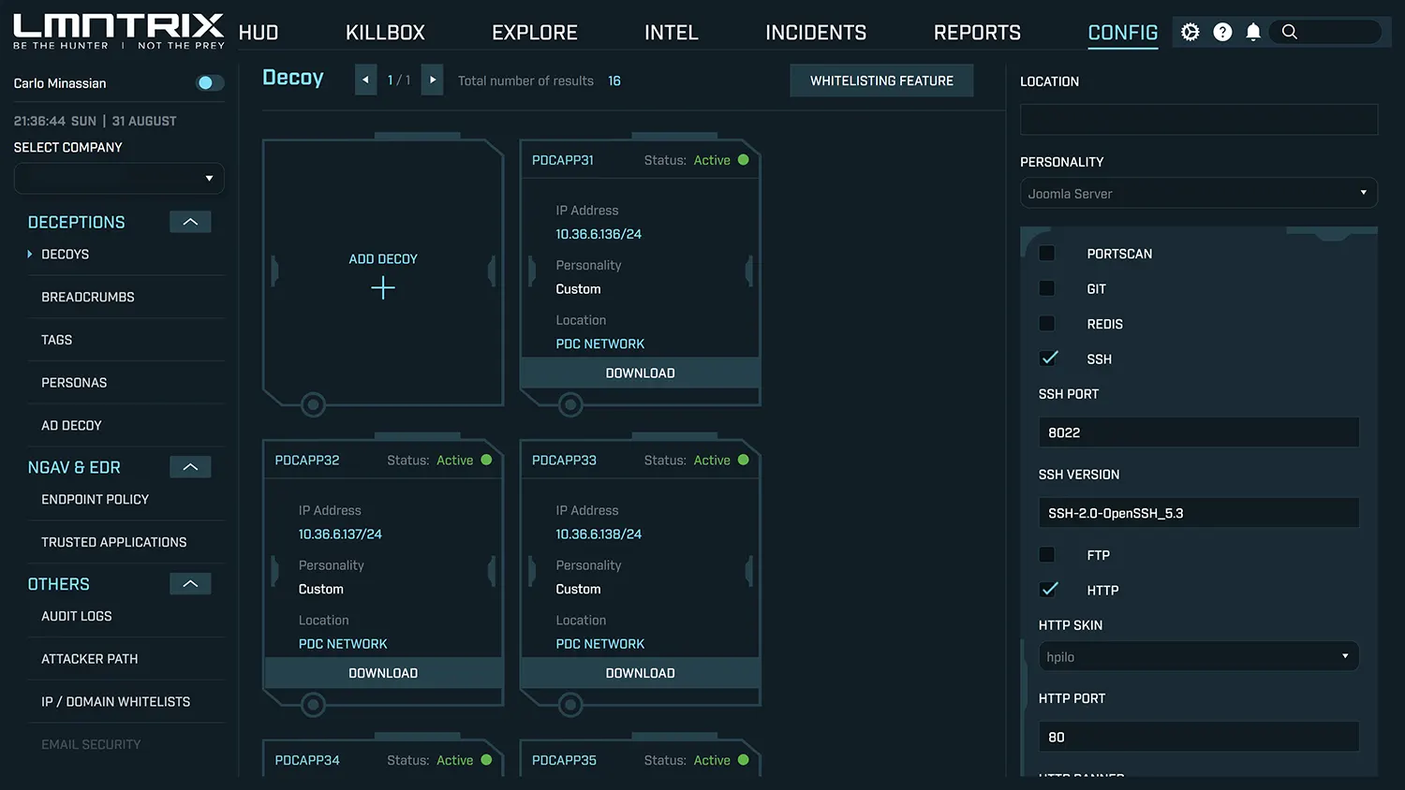
Task: Open the Personality Joomla Server dropdown
Action: (1199, 193)
